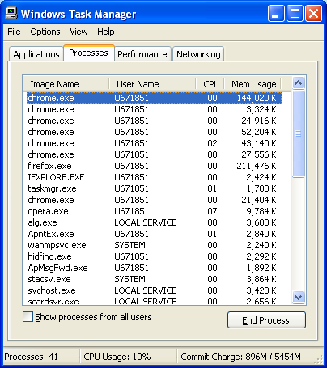
Task: Click the CPU Usage: 10% status entry
Action: 117,357
